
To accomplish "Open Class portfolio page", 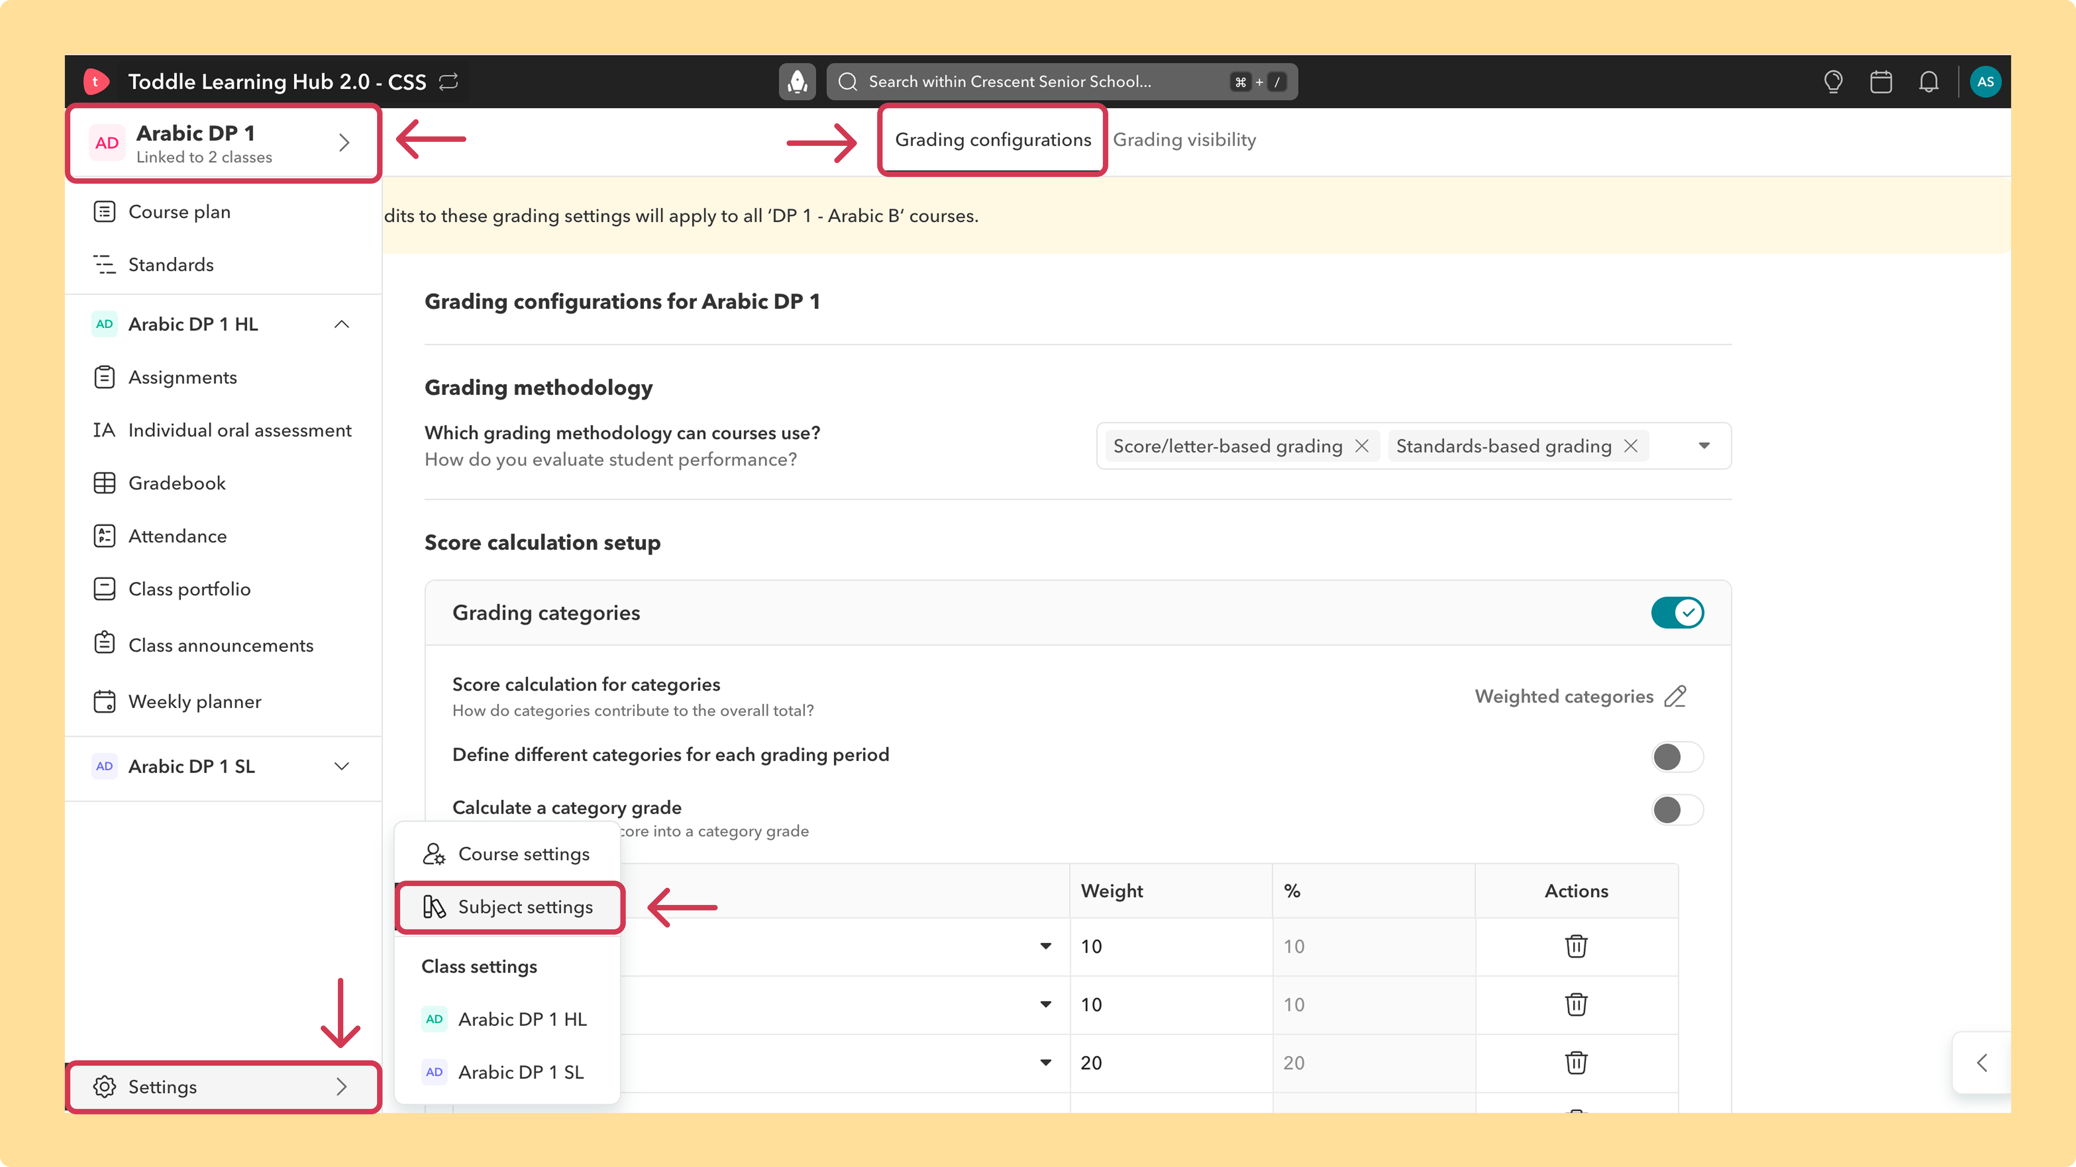I will tap(223, 589).
